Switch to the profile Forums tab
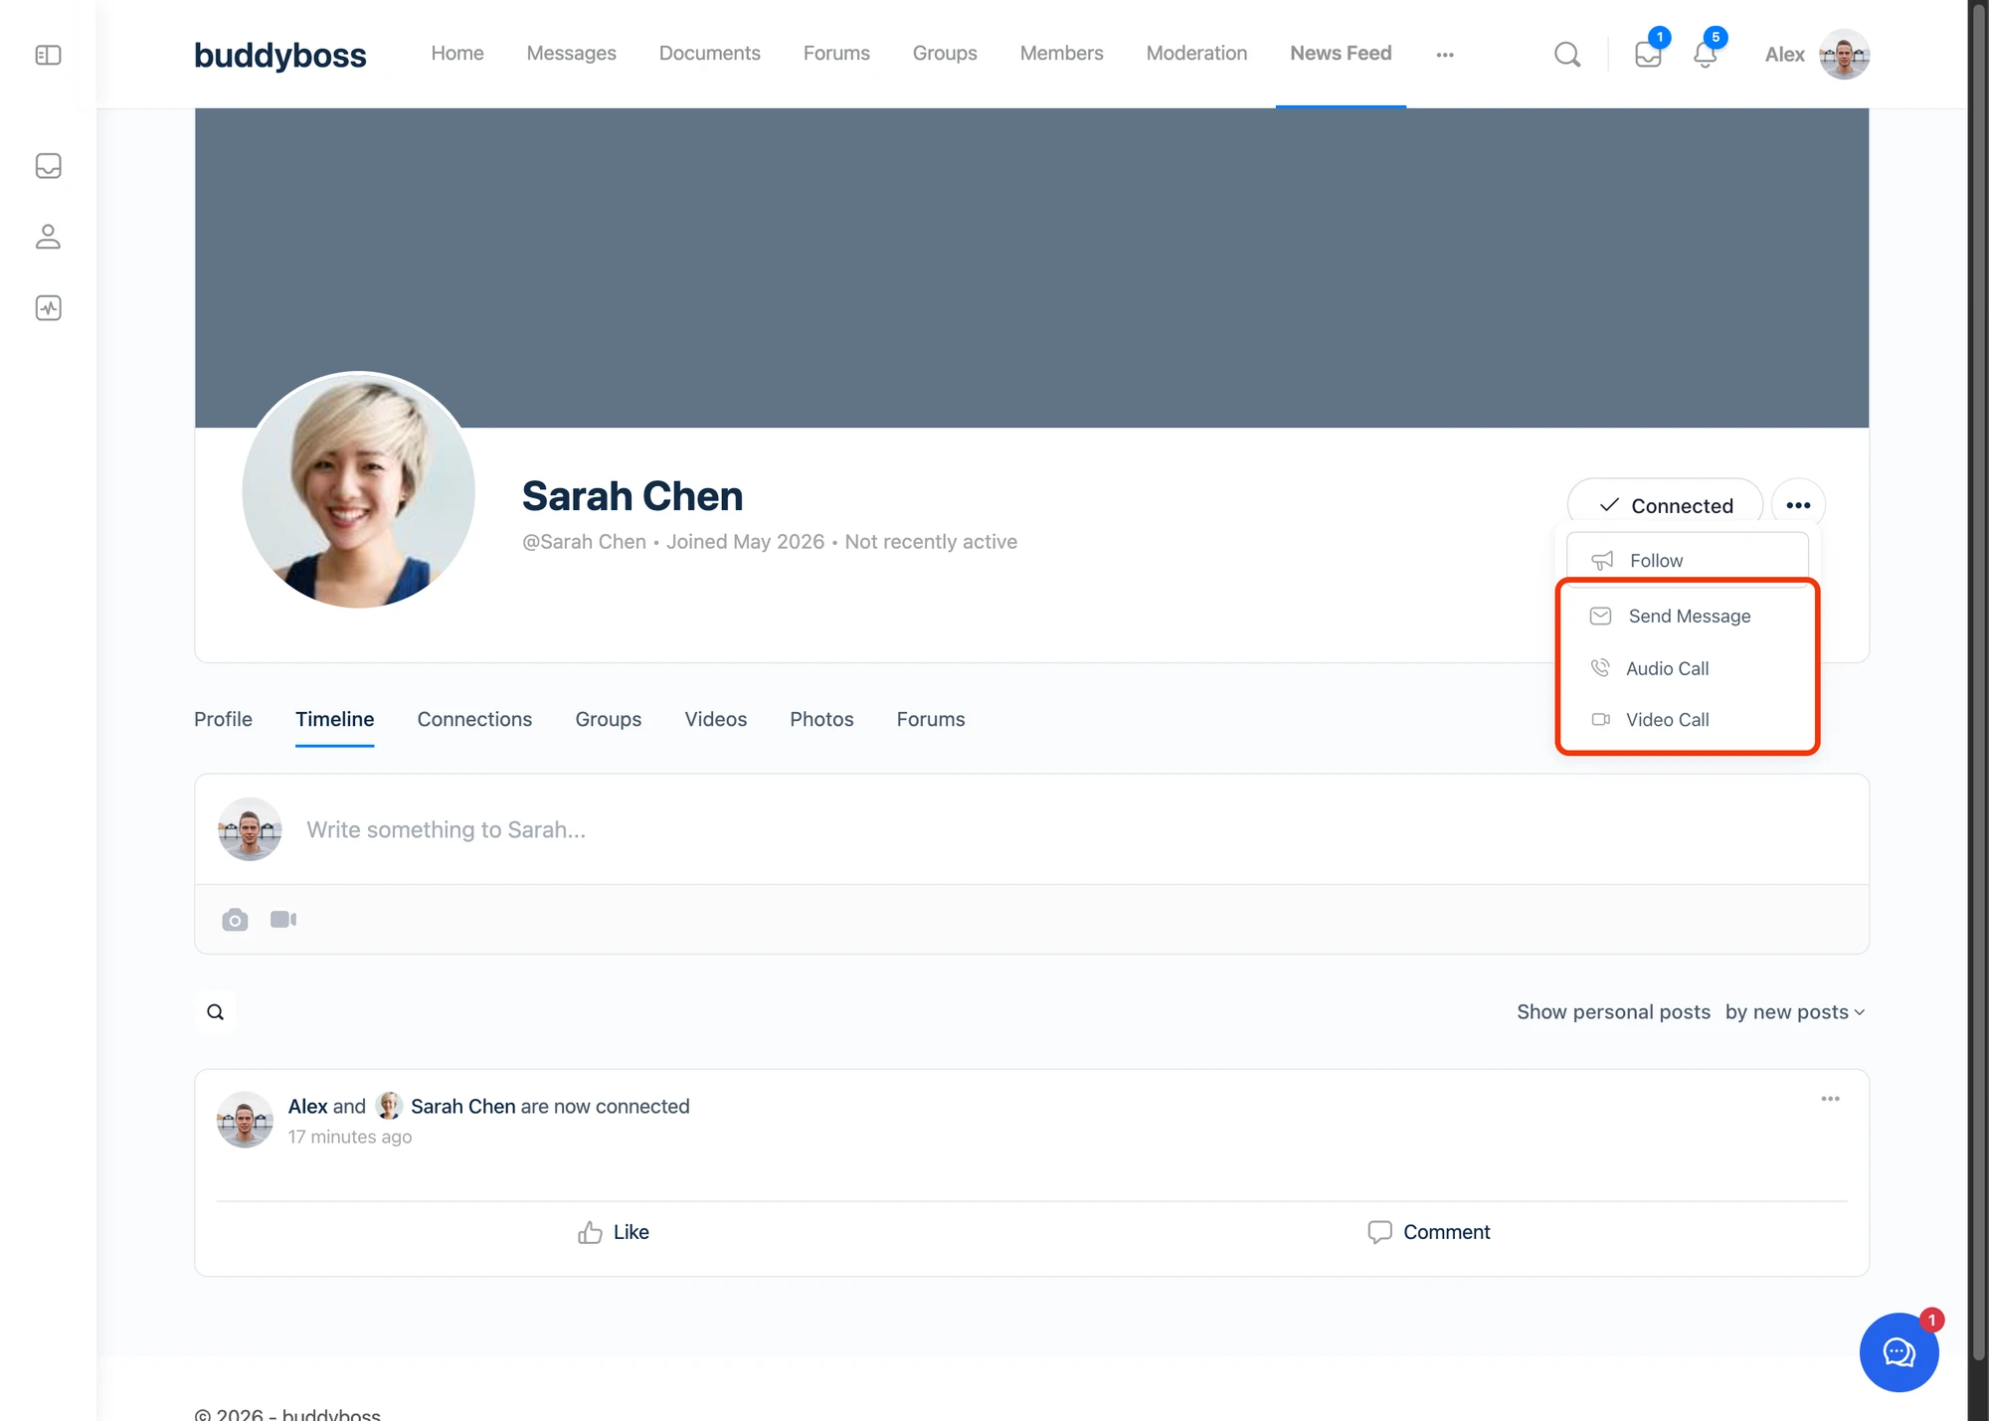 click(930, 719)
